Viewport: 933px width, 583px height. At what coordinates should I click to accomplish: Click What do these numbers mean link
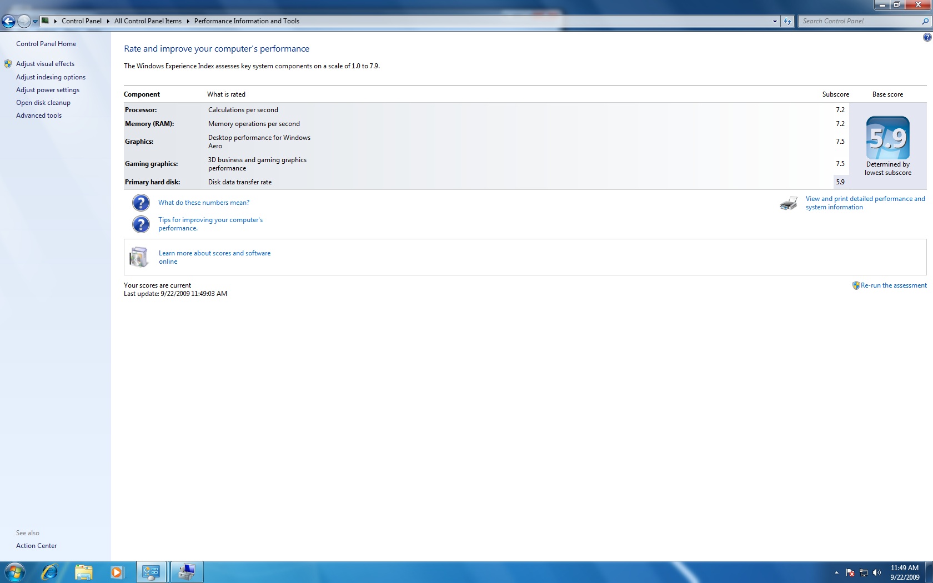click(204, 203)
